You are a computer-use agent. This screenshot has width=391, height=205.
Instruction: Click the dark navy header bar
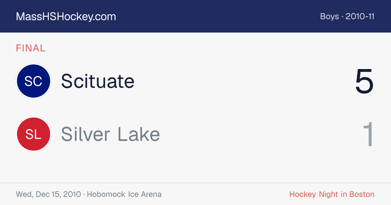pos(195,16)
